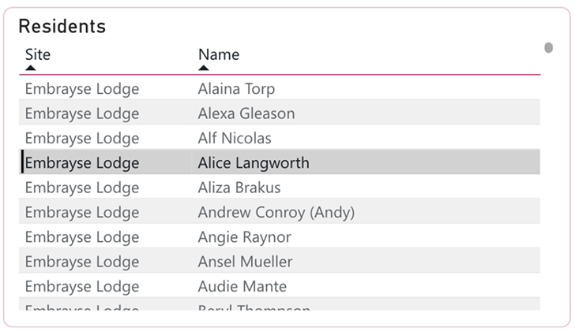The width and height of the screenshot is (575, 331).
Task: Sort by the Name column header
Action: tap(219, 54)
